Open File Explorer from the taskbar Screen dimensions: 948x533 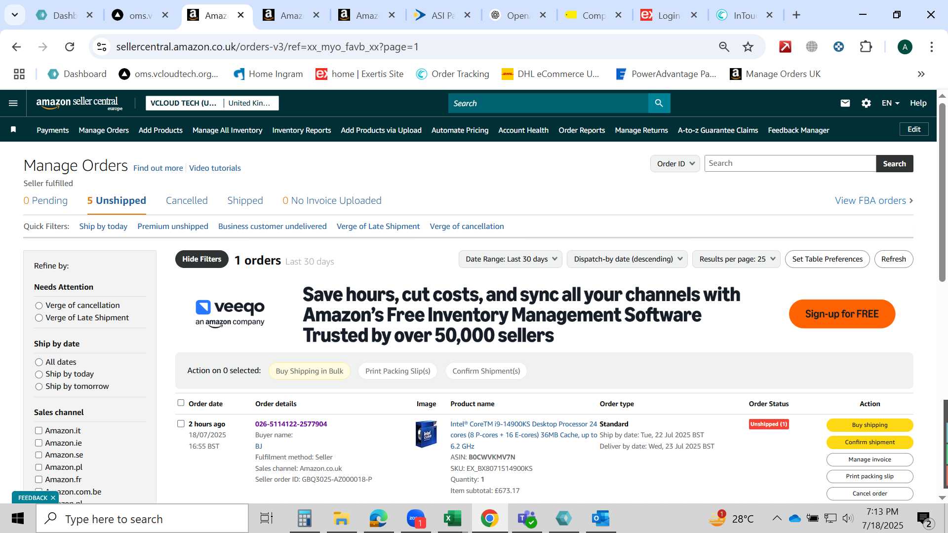point(341,518)
